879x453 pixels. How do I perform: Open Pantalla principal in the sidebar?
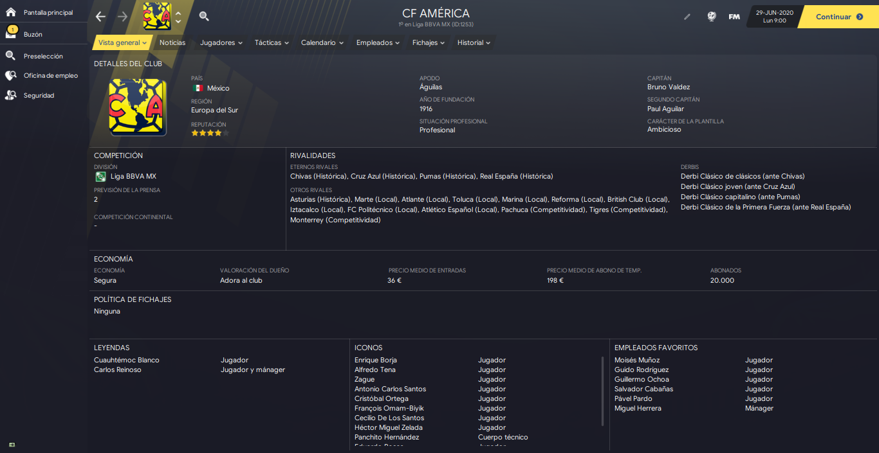point(48,12)
